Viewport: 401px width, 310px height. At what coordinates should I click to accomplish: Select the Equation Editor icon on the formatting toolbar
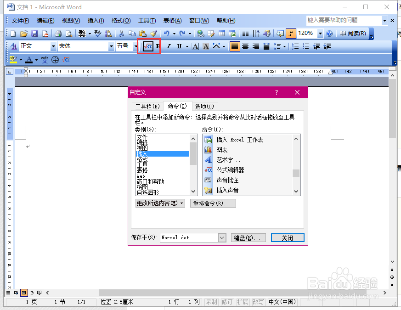coord(148,46)
